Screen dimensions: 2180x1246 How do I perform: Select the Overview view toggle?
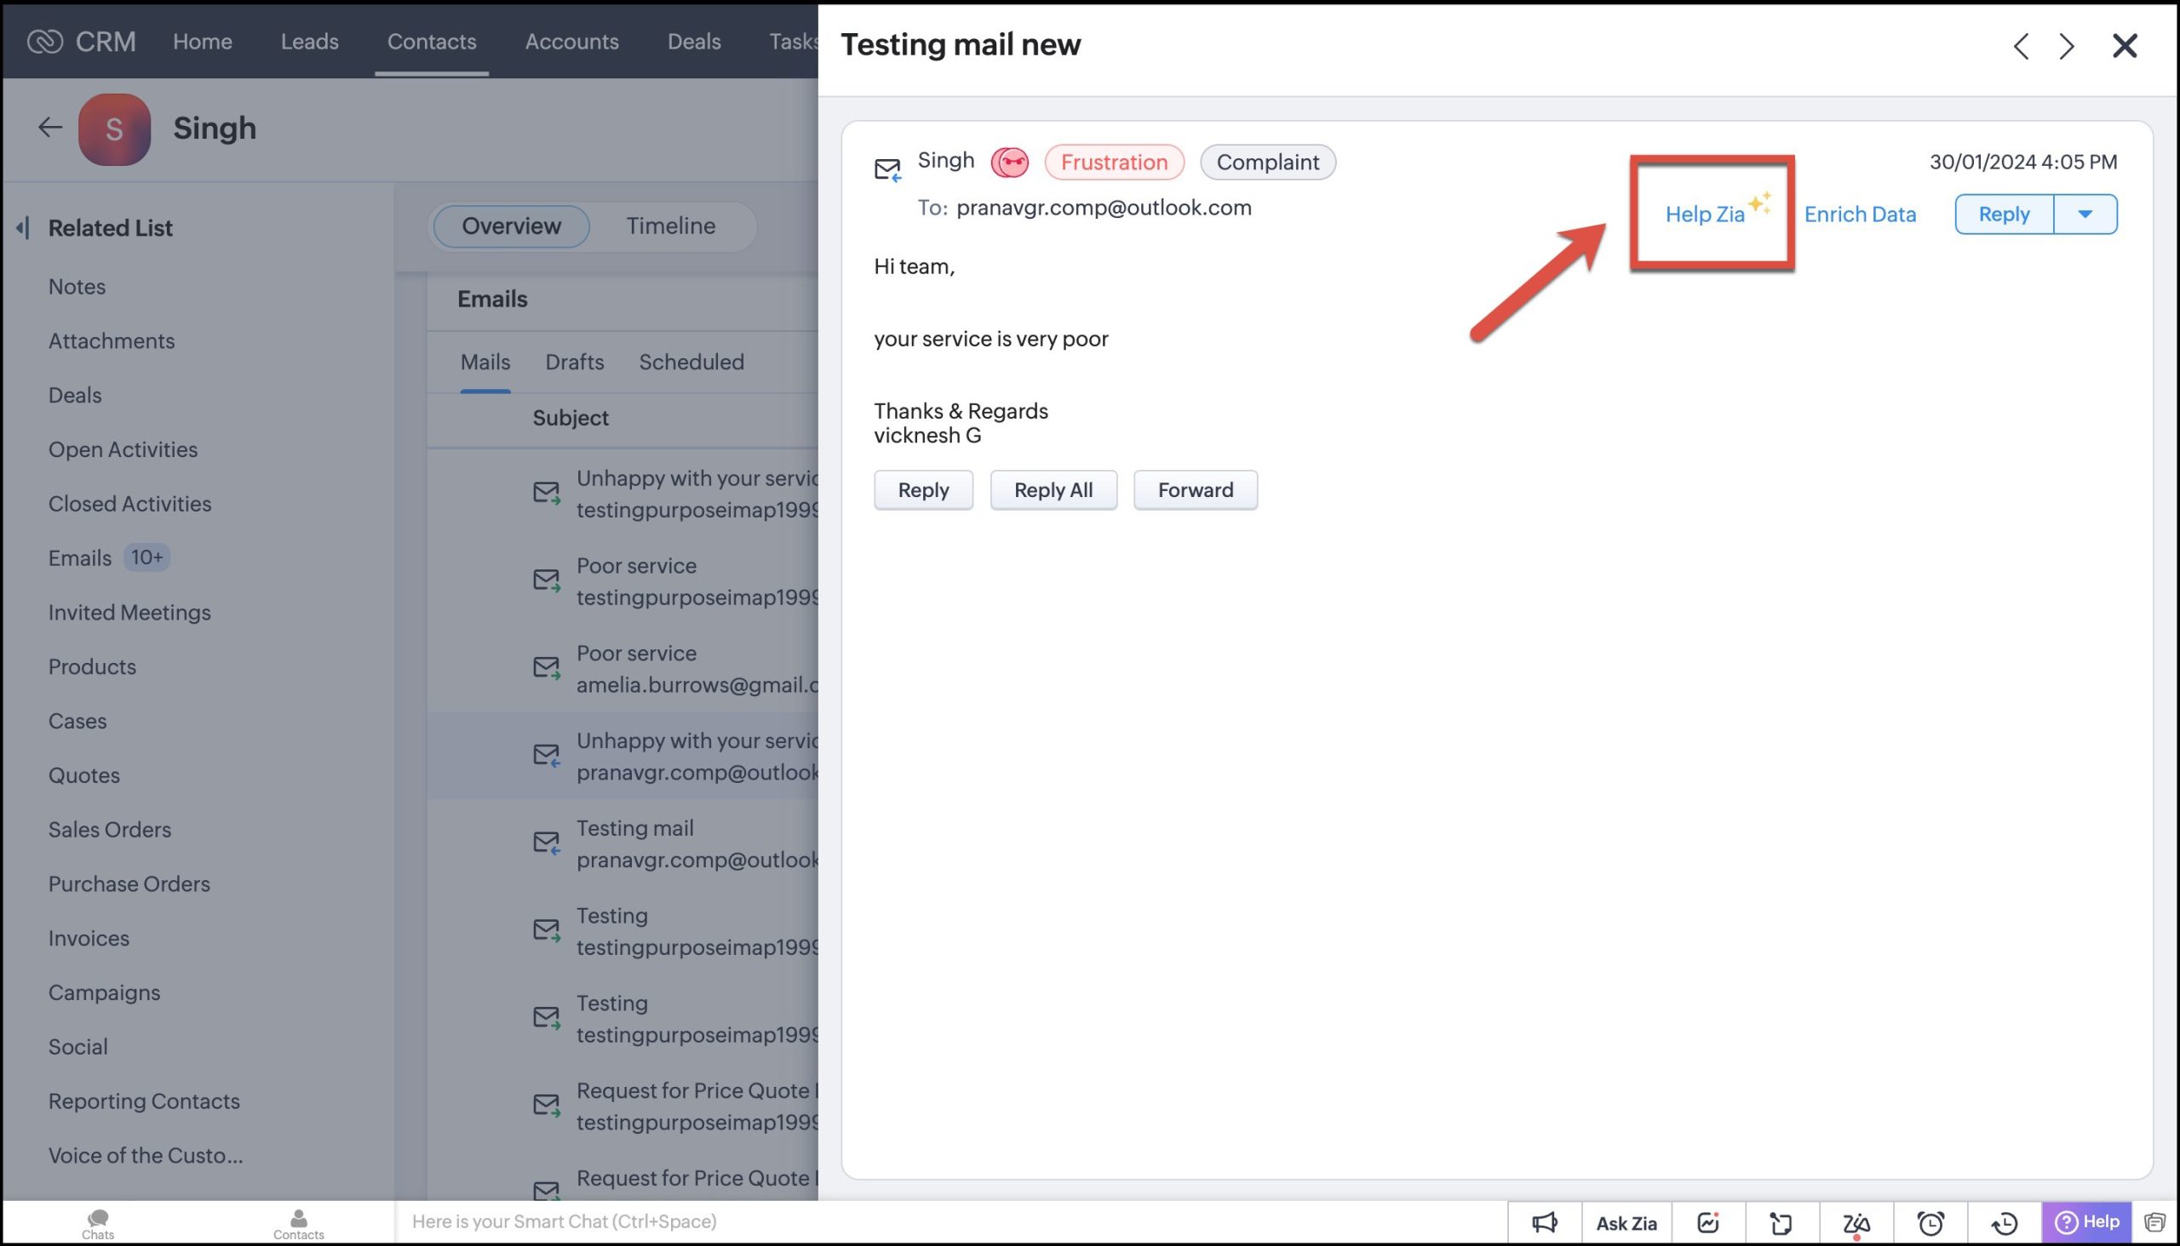click(511, 226)
